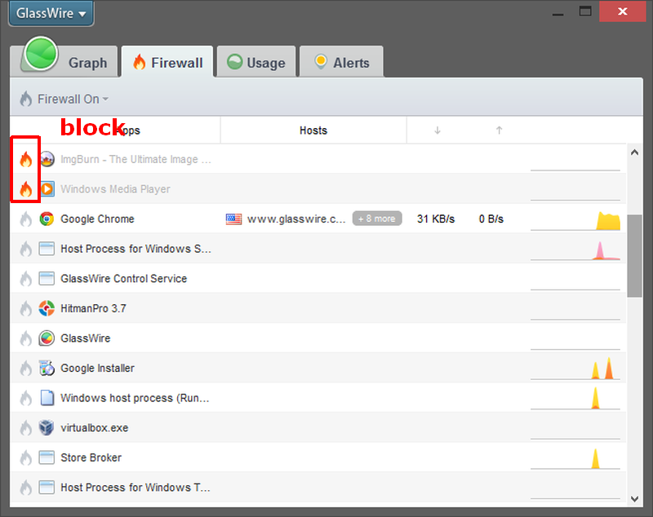Open the GlassWire main menu dropdown
The width and height of the screenshot is (653, 517).
(x=51, y=13)
